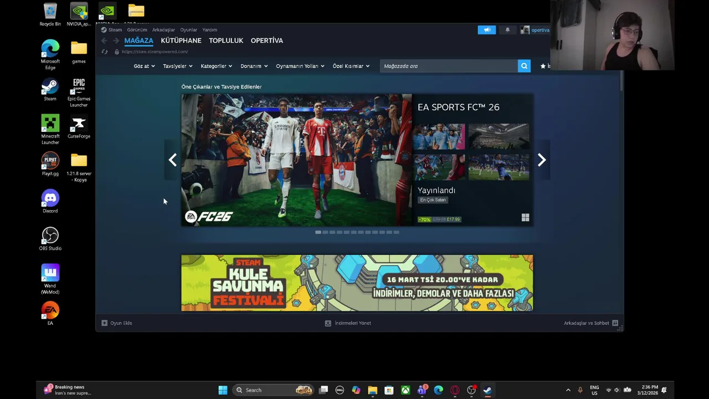Click the Mağazada ara search field
709x399 pixels.
[x=449, y=66]
